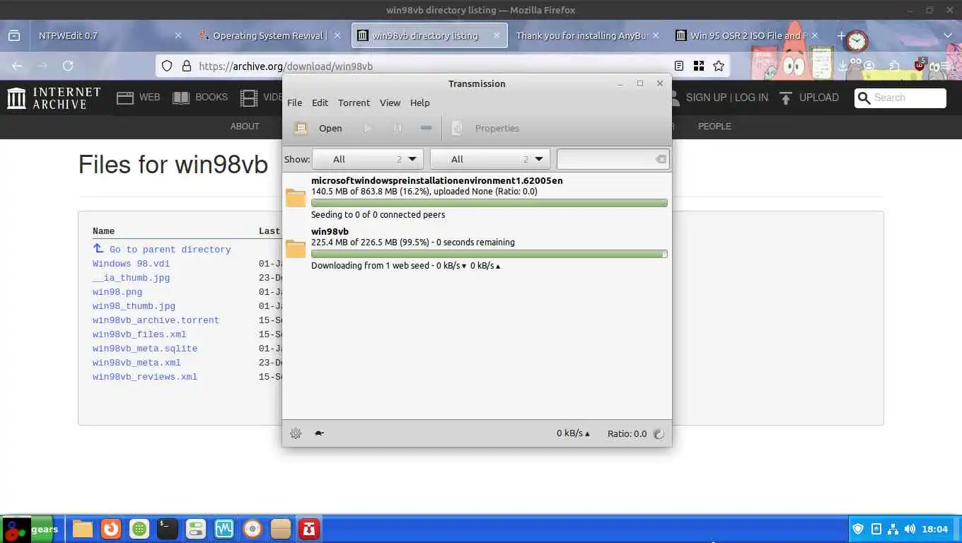Open a new Firefox tab
Image resolution: width=962 pixels, height=543 pixels.
coord(841,35)
